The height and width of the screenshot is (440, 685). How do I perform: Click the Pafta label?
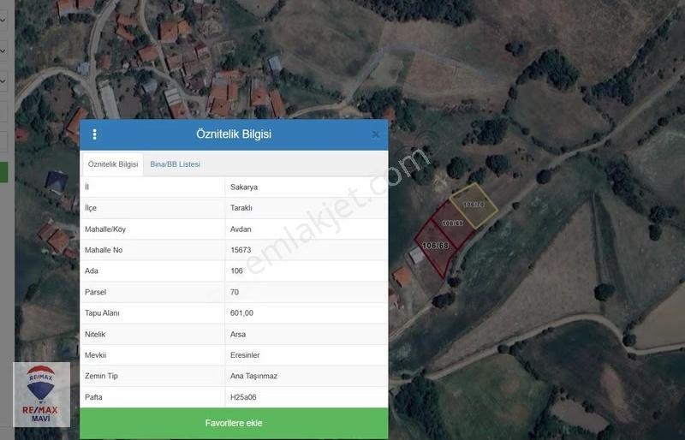click(93, 397)
